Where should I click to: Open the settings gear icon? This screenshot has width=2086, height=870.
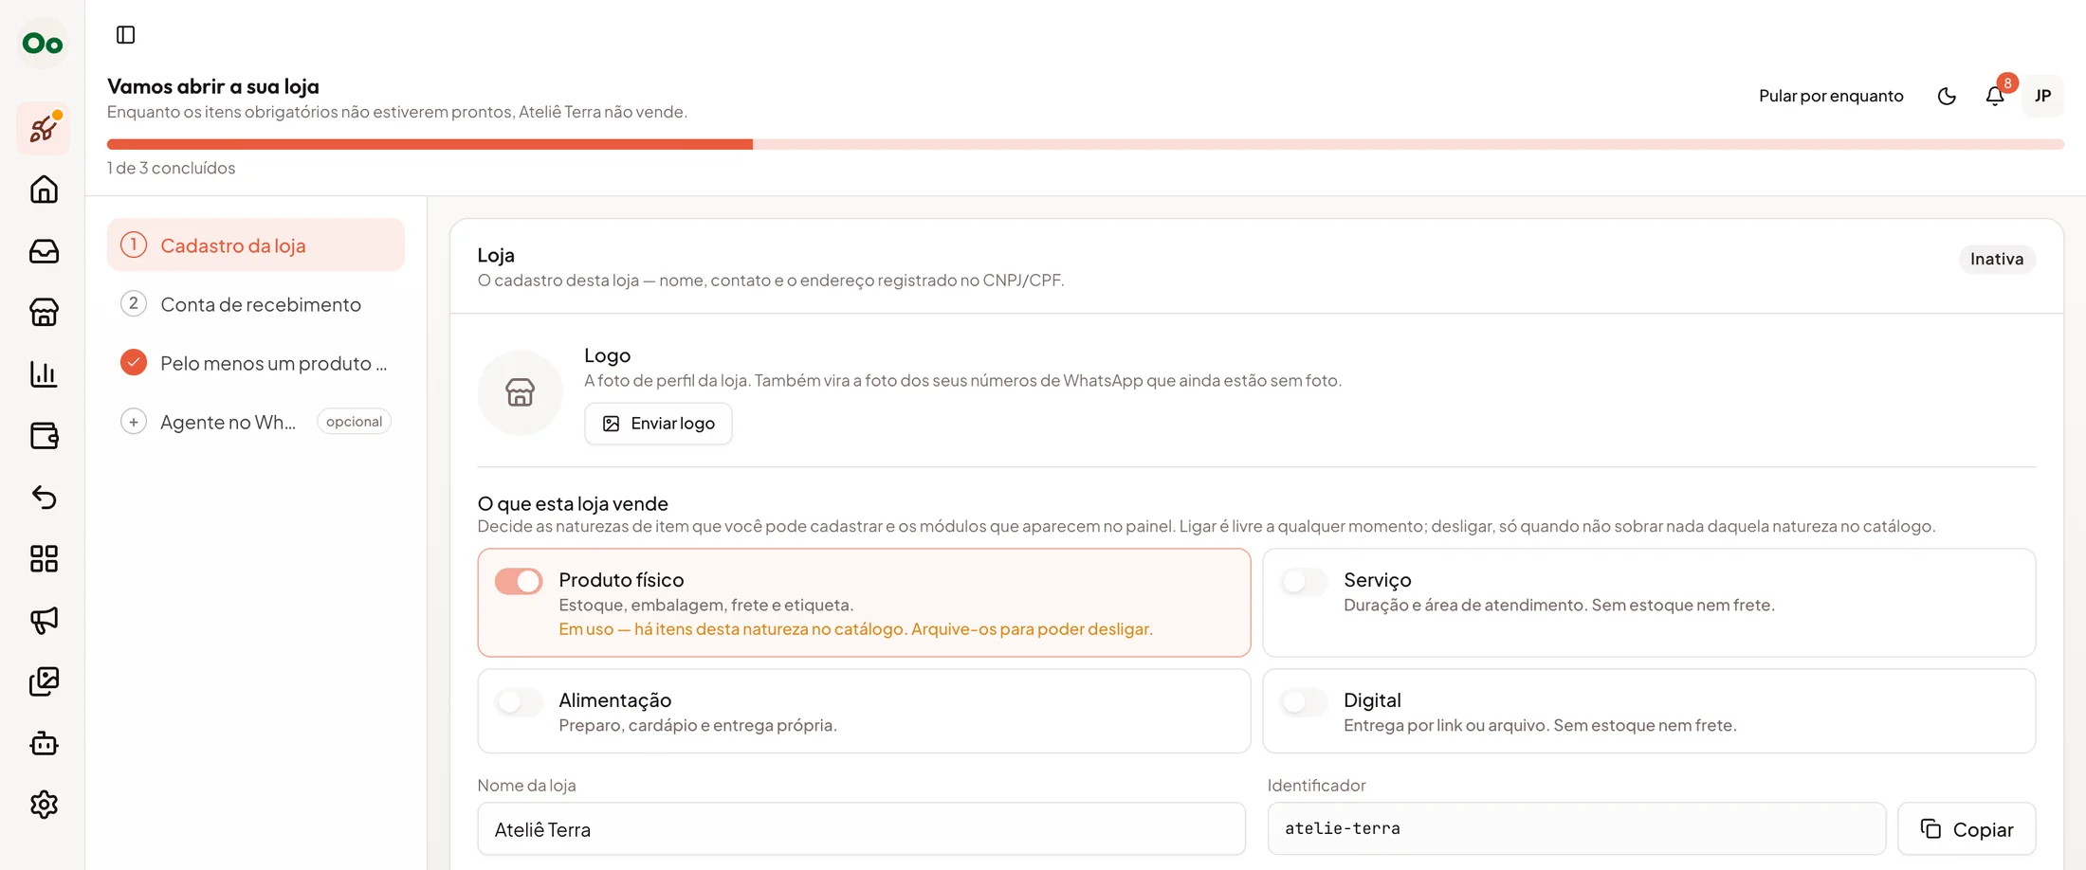(x=44, y=805)
